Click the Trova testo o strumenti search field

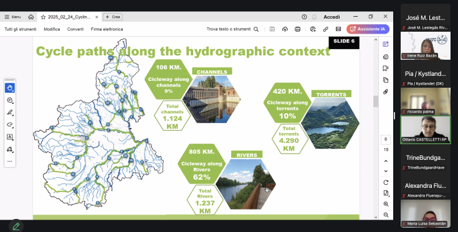pyautogui.click(x=232, y=29)
